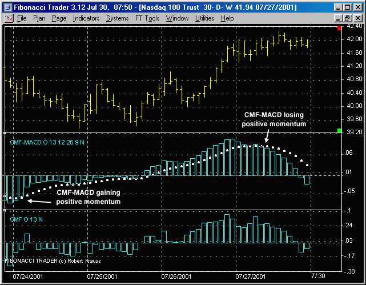Screen dimensions: 366x285
Task: Expand the Utilities menu
Action: [205, 18]
